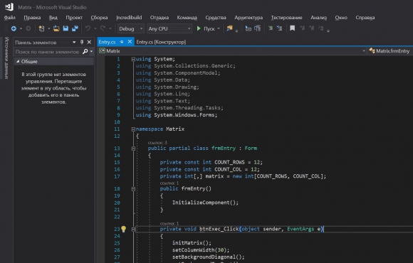The width and height of the screenshot is (413, 263).
Task: Toggle auto-hide pin on Панель элементов
Action: pyautogui.click(x=82, y=42)
